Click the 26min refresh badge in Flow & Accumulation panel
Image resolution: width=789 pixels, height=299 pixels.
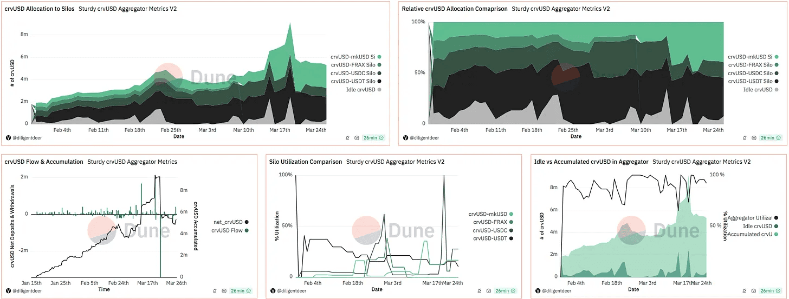click(240, 291)
